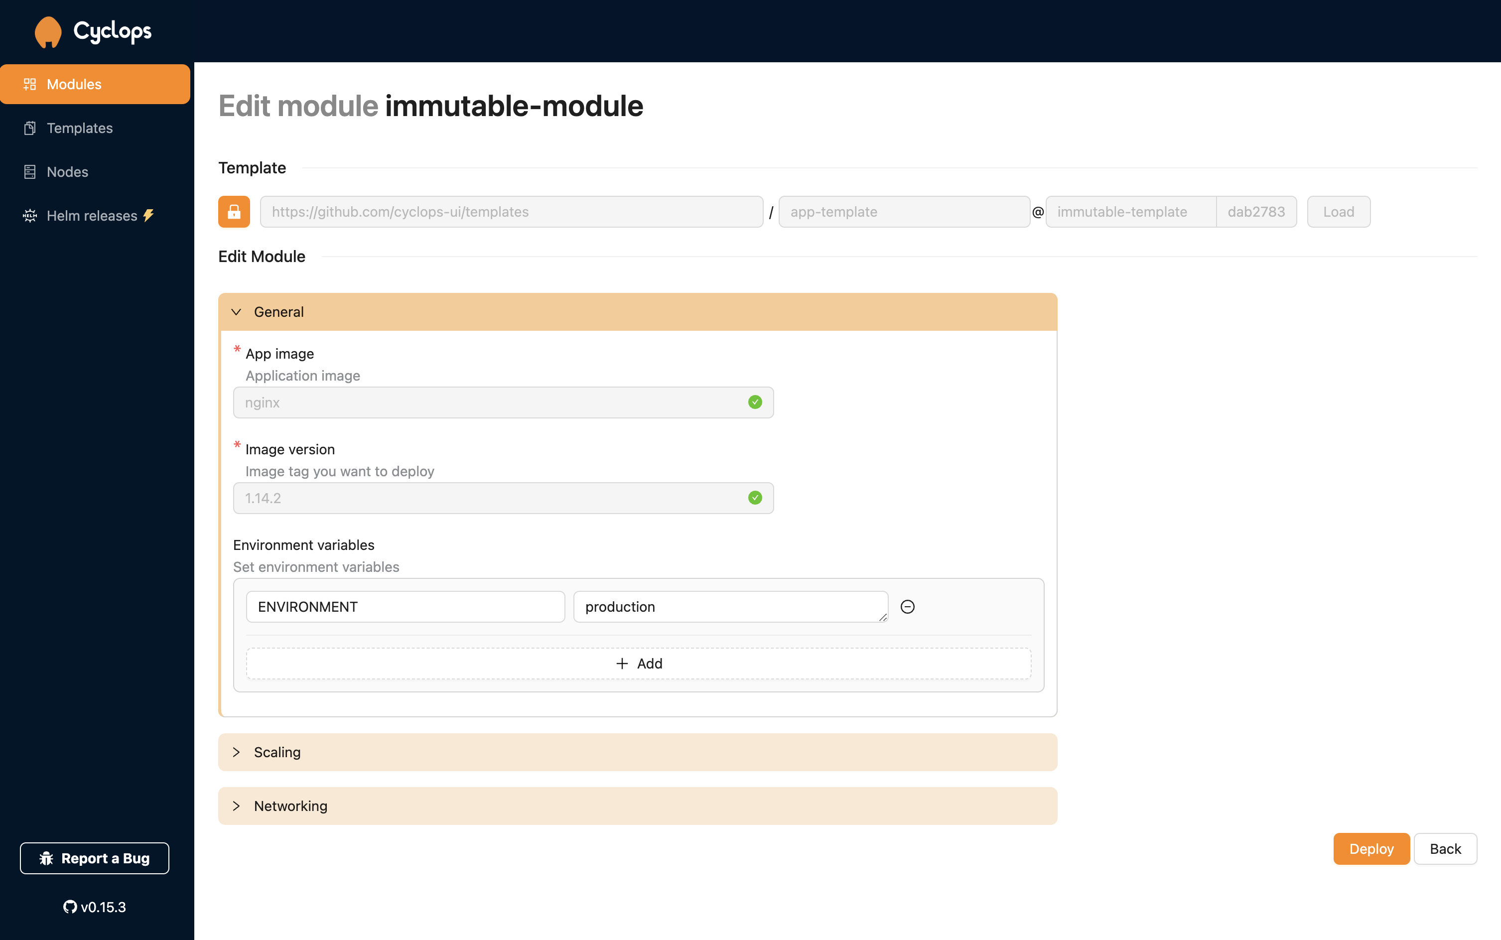Expand the Networking section chevron

[x=237, y=806]
